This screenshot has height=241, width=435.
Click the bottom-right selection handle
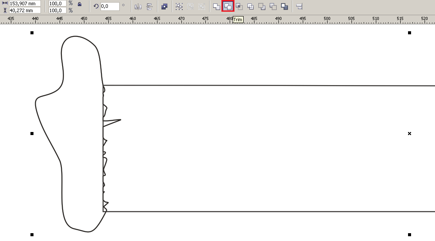(x=409, y=234)
